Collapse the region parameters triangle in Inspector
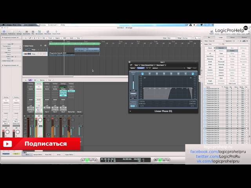This screenshot has height=188, width=251. pyautogui.click(x=3, y=38)
